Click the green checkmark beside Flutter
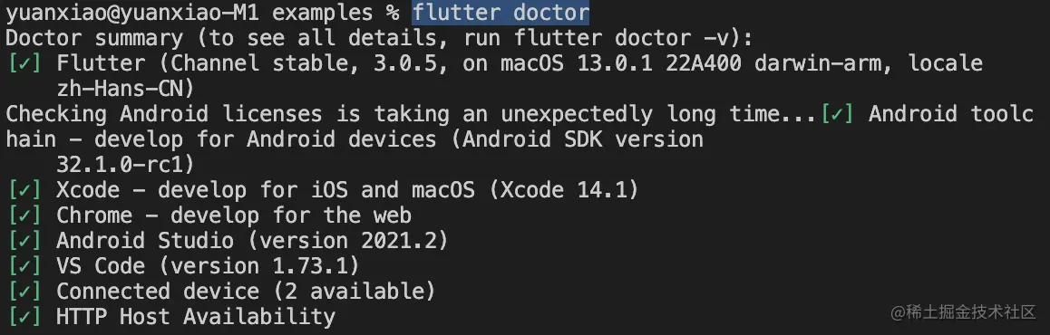Screen dimensions: 1050x335 (x=24, y=63)
